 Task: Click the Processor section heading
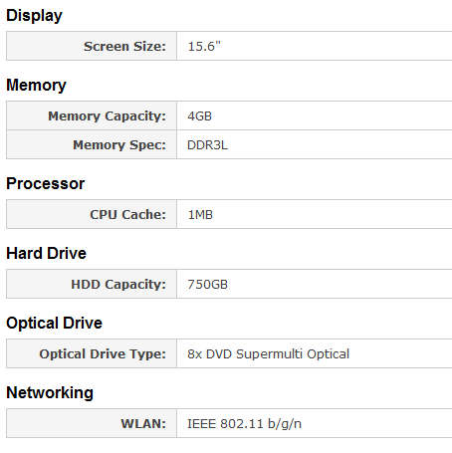click(46, 183)
